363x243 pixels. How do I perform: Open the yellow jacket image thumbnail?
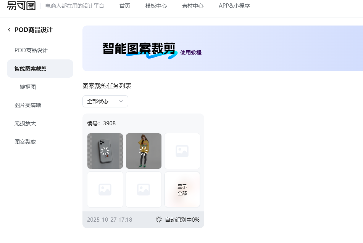point(144,151)
